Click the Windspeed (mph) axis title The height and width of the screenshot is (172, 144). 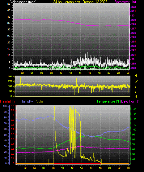(23, 2)
